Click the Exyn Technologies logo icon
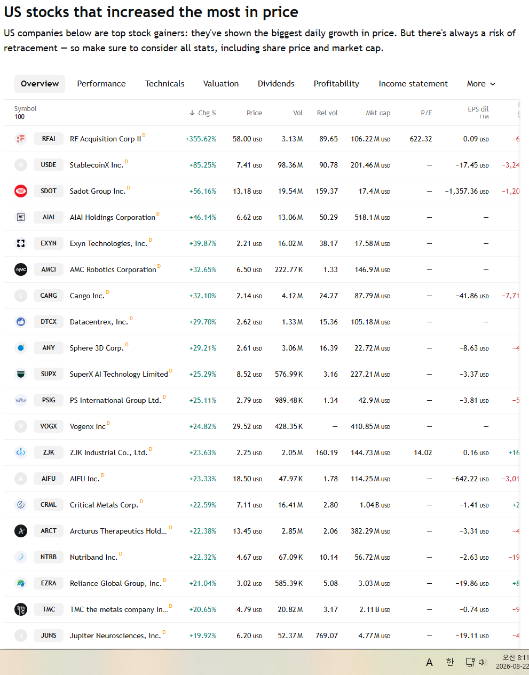Viewport: 529px width, 675px height. pyautogui.click(x=21, y=243)
